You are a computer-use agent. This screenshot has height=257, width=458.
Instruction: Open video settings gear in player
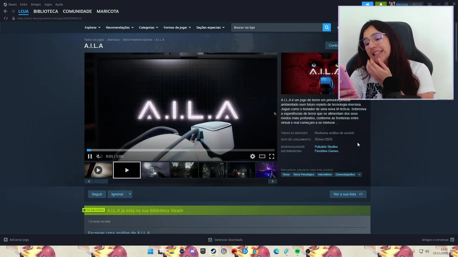coord(253,156)
